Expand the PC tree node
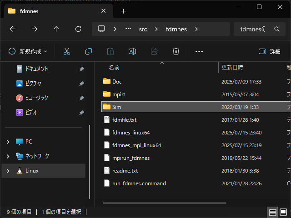291x218 pixels. click(8, 142)
